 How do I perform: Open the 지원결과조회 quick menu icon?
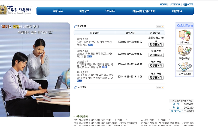[x=185, y=69]
